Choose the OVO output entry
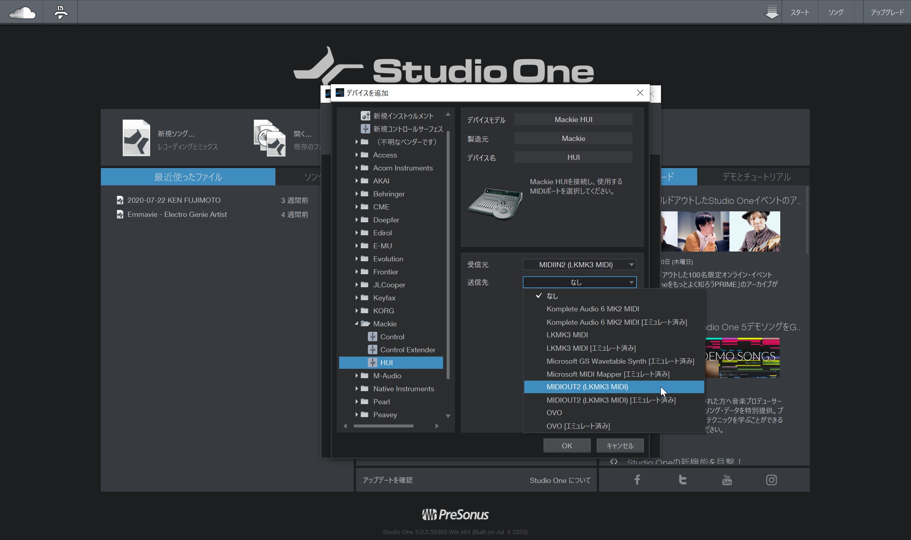 pyautogui.click(x=614, y=412)
